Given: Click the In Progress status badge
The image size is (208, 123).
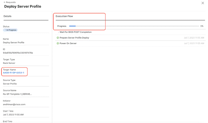Looking at the screenshot, I should [10, 30].
